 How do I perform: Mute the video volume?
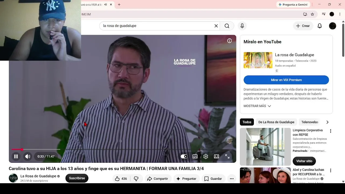[28, 156]
